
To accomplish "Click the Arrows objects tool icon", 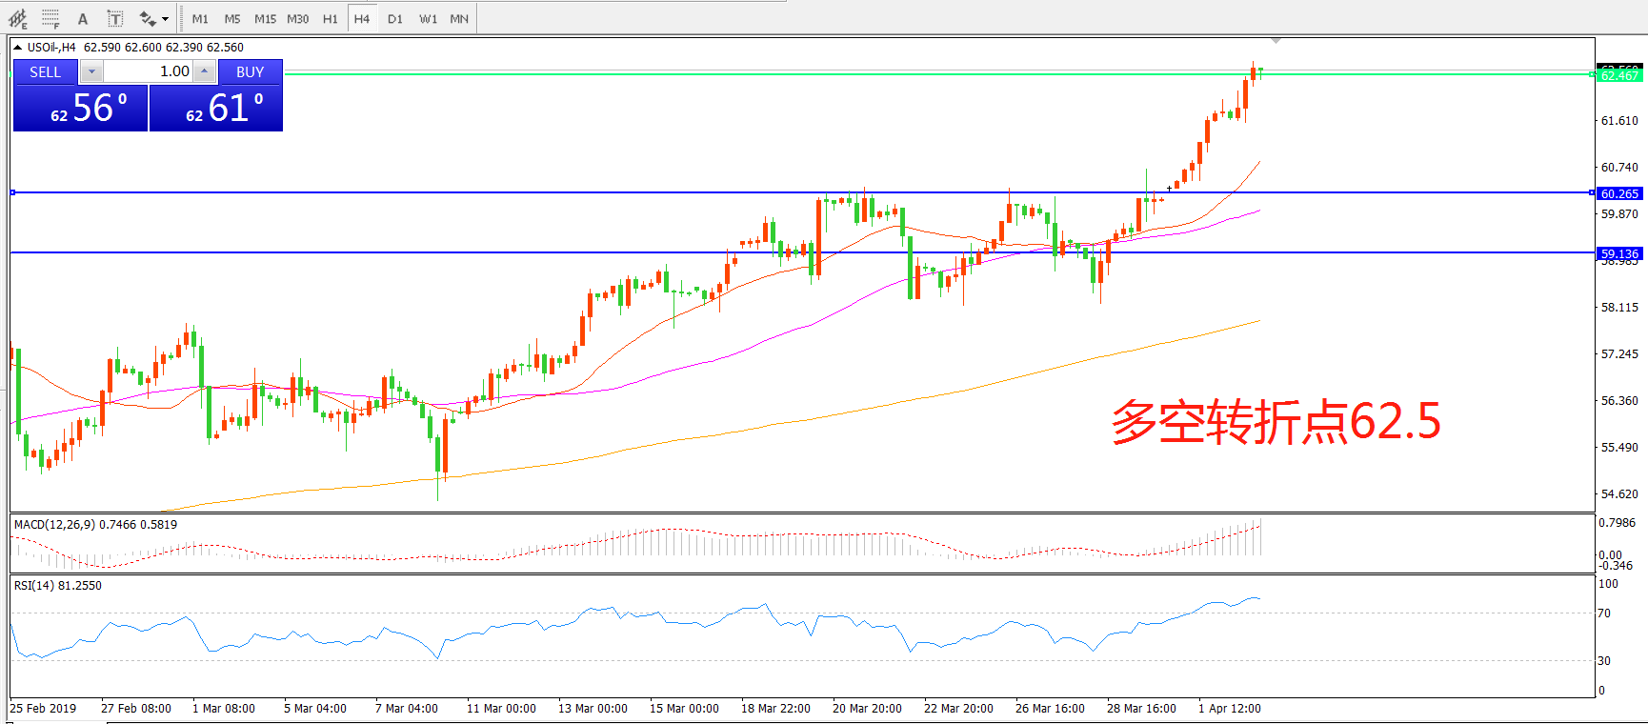I will click(x=147, y=18).
